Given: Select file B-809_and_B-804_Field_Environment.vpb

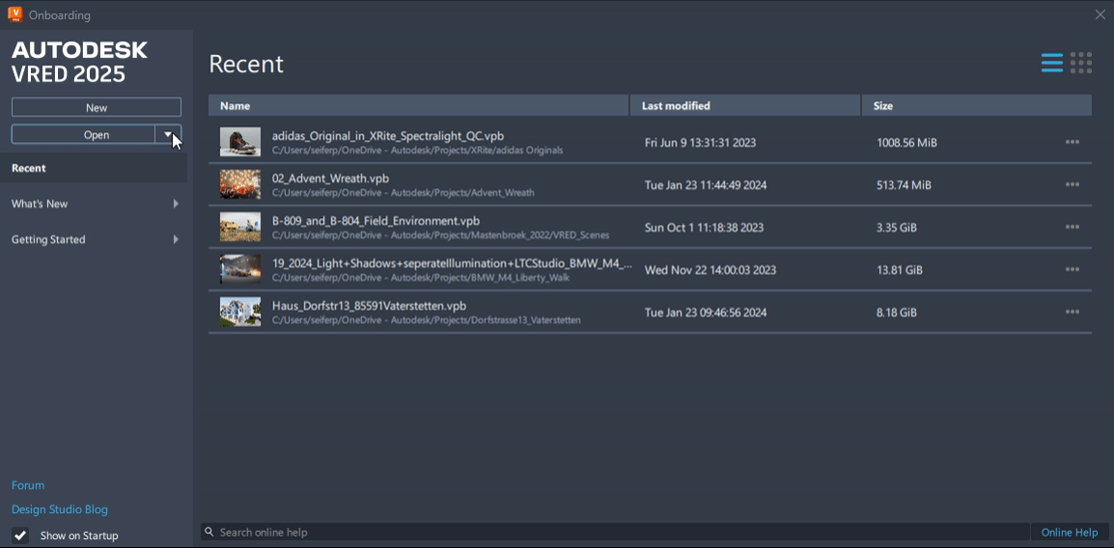Looking at the screenshot, I should pos(376,221).
